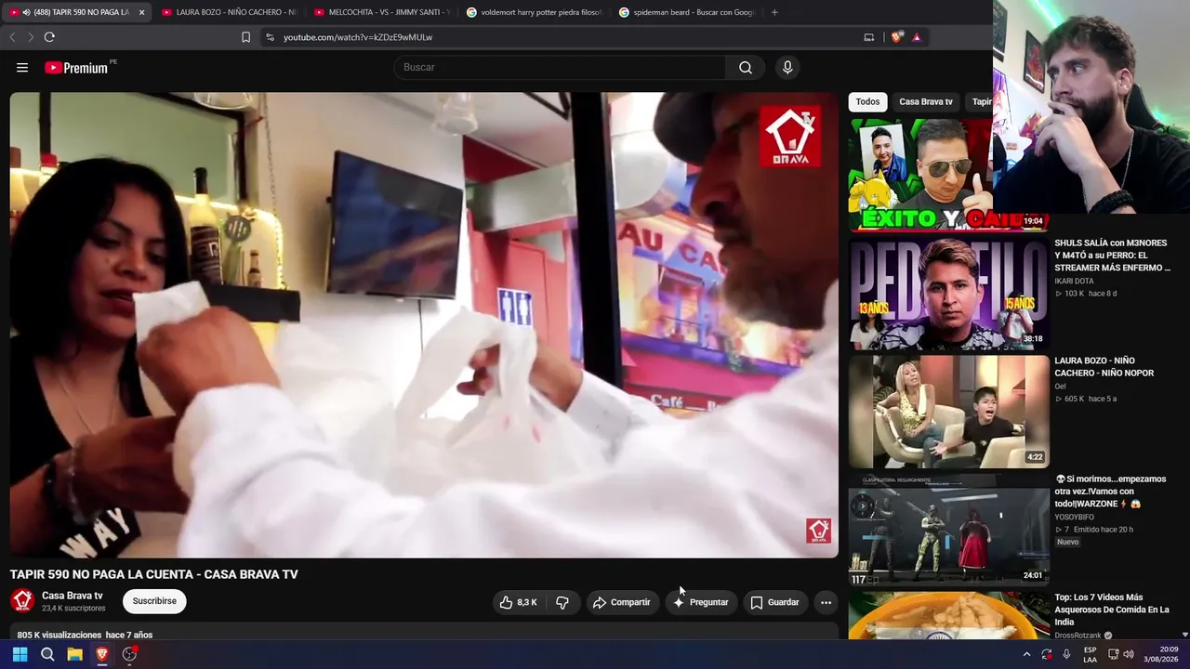Open the Windows Start menu
This screenshot has width=1190, height=669.
20,654
